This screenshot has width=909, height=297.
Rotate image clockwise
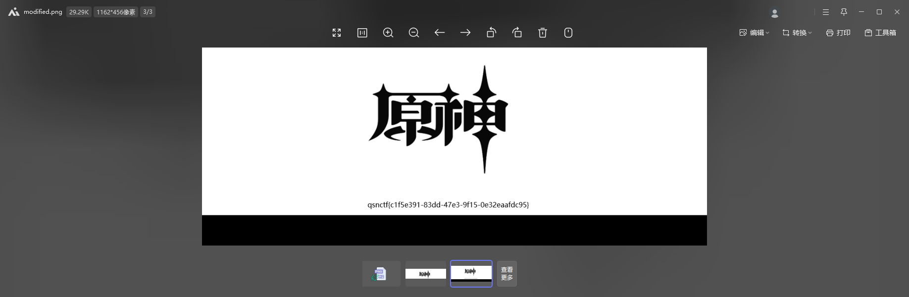click(x=517, y=33)
